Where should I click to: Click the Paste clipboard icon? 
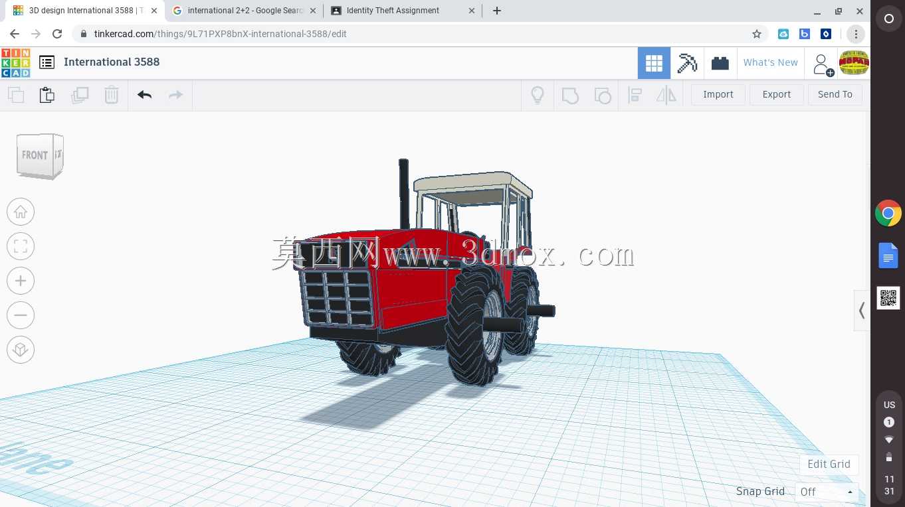(47, 95)
